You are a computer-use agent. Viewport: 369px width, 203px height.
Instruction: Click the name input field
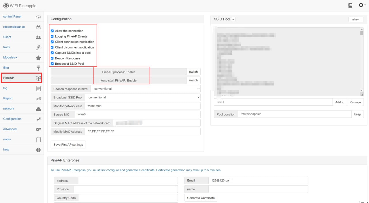258,189
